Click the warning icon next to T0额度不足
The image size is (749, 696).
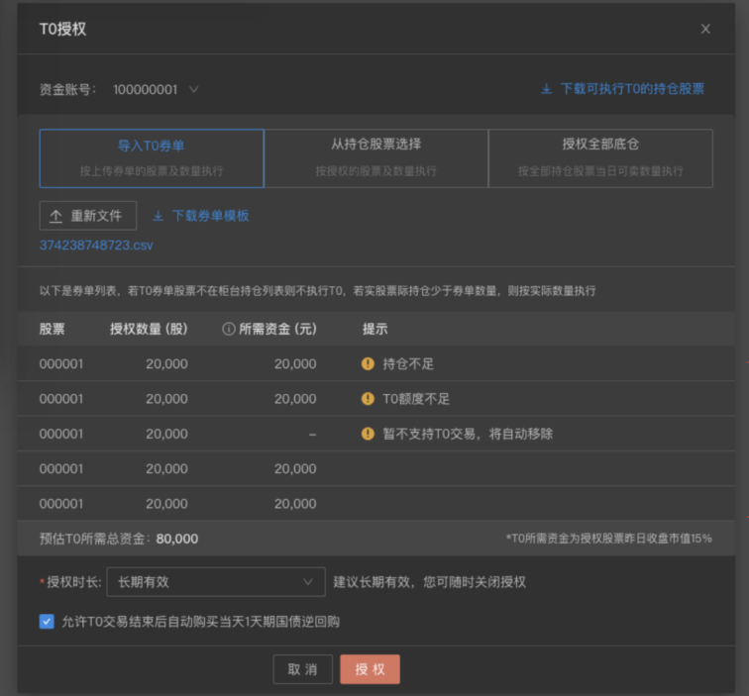pos(368,399)
